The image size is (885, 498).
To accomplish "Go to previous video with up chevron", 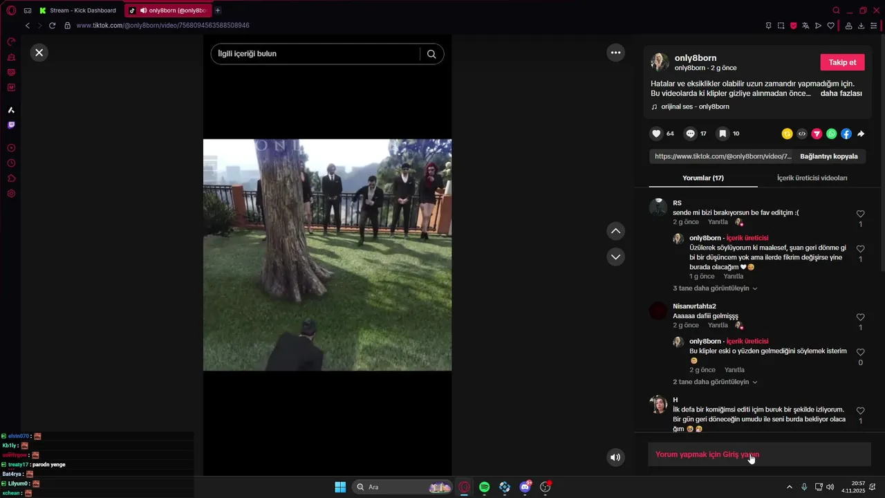I will (x=615, y=231).
